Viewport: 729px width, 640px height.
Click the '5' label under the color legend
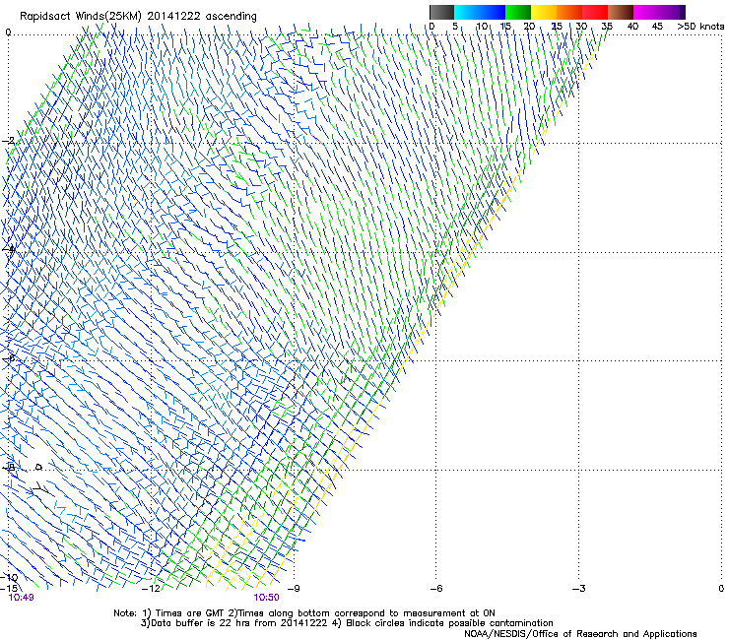click(x=455, y=26)
